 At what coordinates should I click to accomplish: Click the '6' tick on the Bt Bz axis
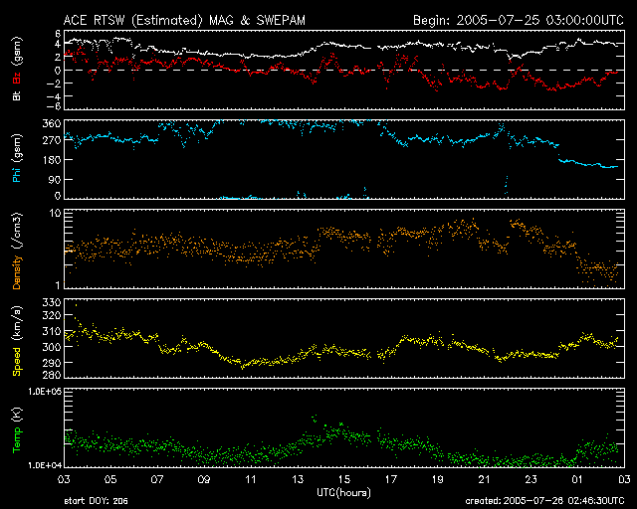(58, 33)
